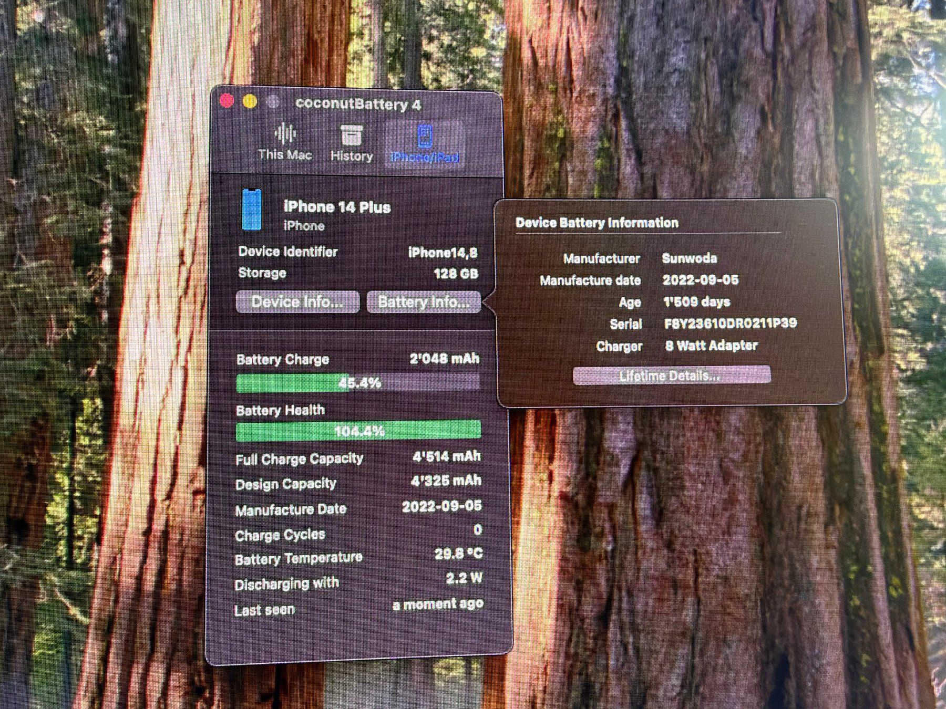Click the blue iPhone 14 Plus icon

click(252, 209)
